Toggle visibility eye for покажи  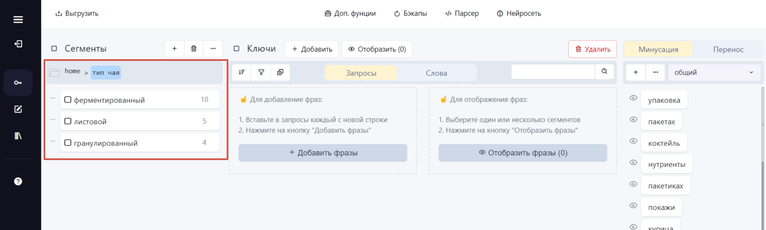pyautogui.click(x=633, y=206)
